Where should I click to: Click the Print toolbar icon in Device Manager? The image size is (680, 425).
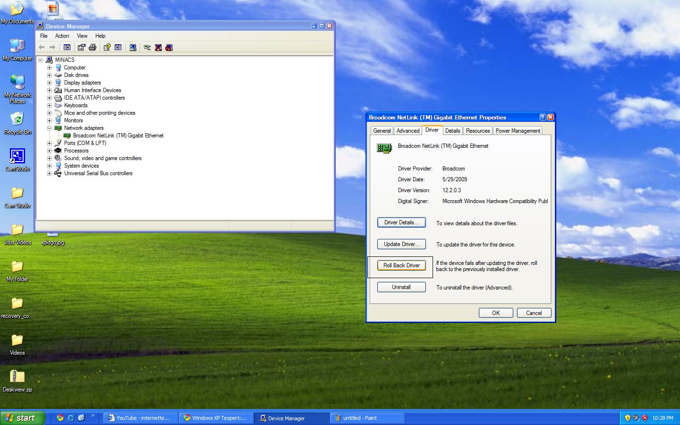(93, 47)
